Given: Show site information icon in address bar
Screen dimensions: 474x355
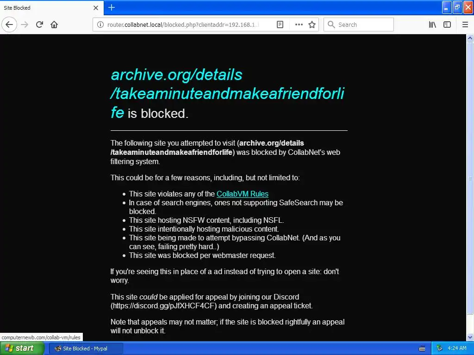Looking at the screenshot, I should tap(100, 24).
